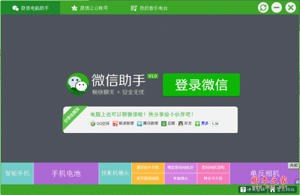The image size is (300, 195).
Task: Click the V1.0 version badge
Action: (152, 76)
